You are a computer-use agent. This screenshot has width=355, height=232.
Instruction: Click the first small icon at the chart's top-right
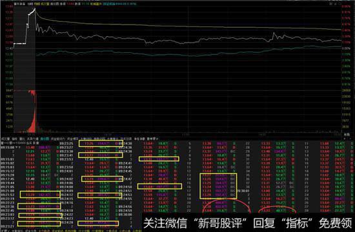pos(330,4)
